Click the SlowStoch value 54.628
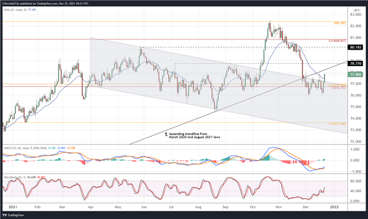The width and height of the screenshot is (368, 219). click(31, 177)
